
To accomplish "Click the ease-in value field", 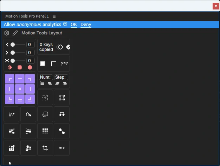I will 31,45.
